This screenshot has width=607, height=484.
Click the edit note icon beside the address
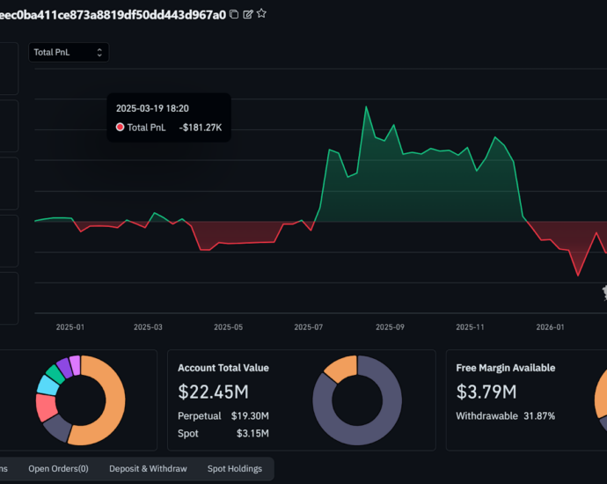coord(247,14)
